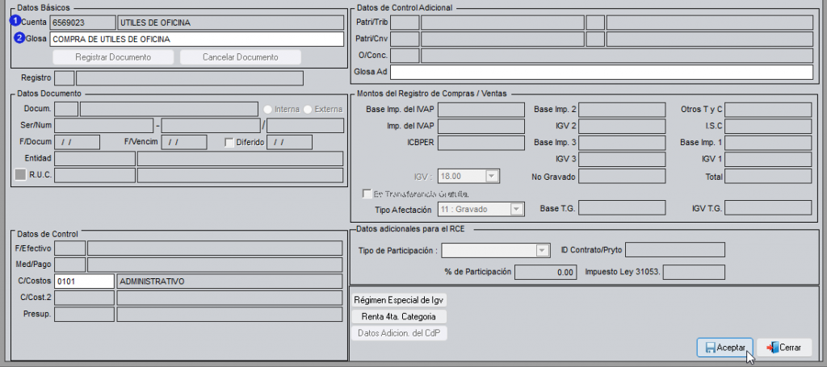Screen dimensions: 827x367
Task: Click the C/Cost.2 code field
Action: [x=84, y=298]
